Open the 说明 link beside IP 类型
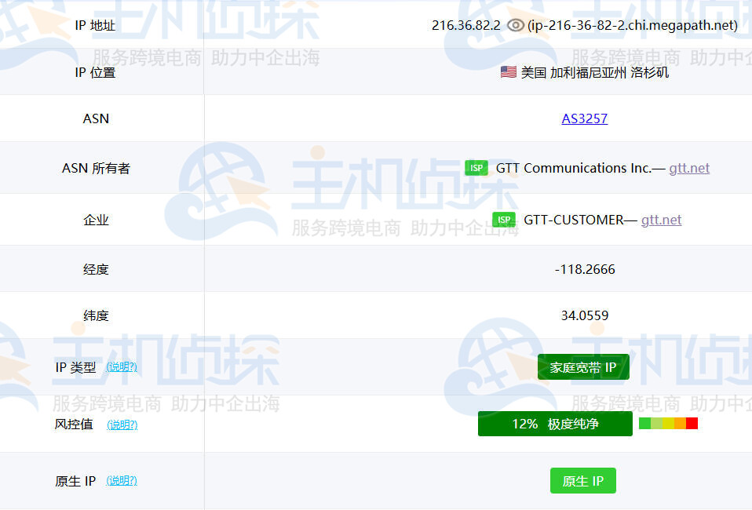Viewport: 752px width, 510px height. tap(122, 366)
